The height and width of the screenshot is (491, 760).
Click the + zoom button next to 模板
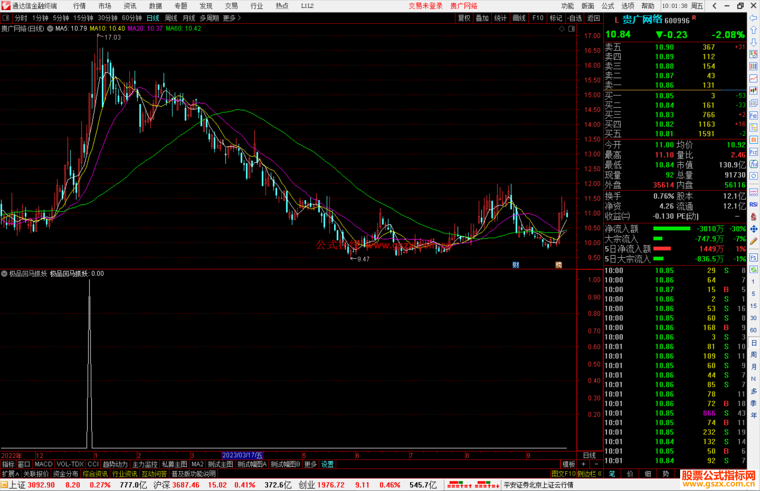click(583, 464)
